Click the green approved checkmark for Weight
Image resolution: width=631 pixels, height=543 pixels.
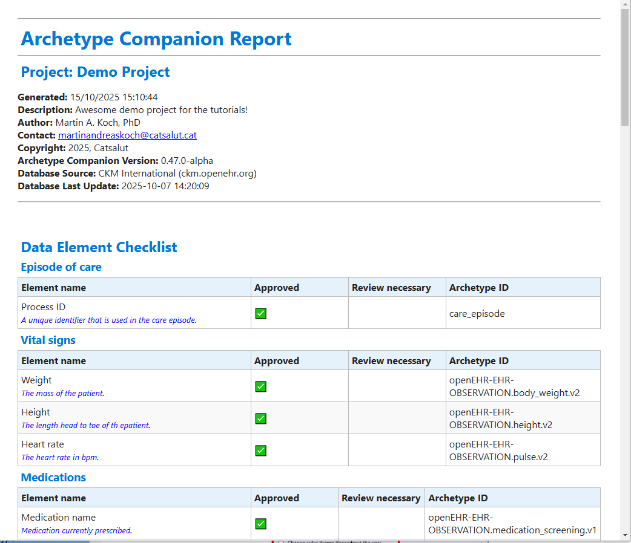coord(261,386)
